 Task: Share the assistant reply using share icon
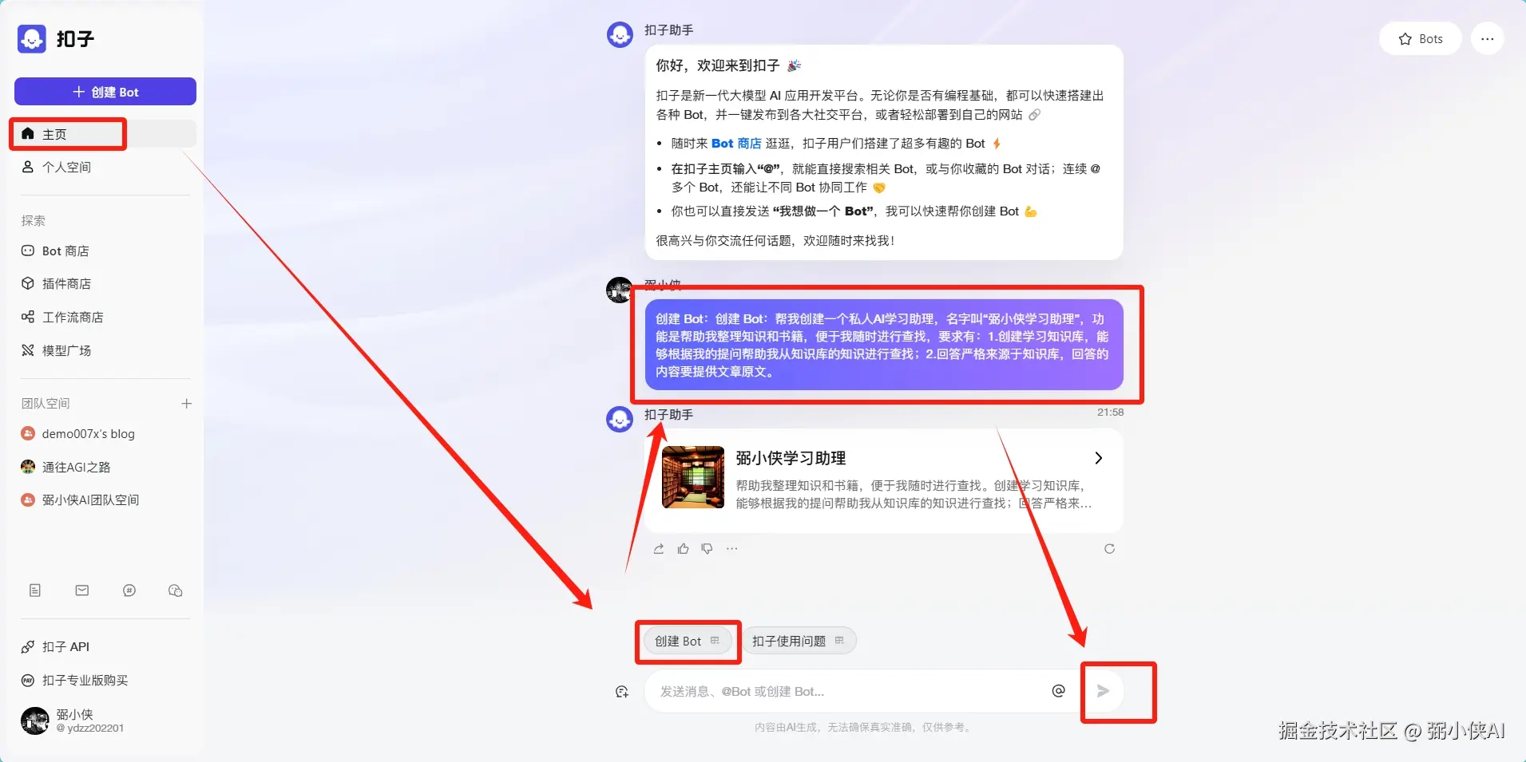click(659, 549)
